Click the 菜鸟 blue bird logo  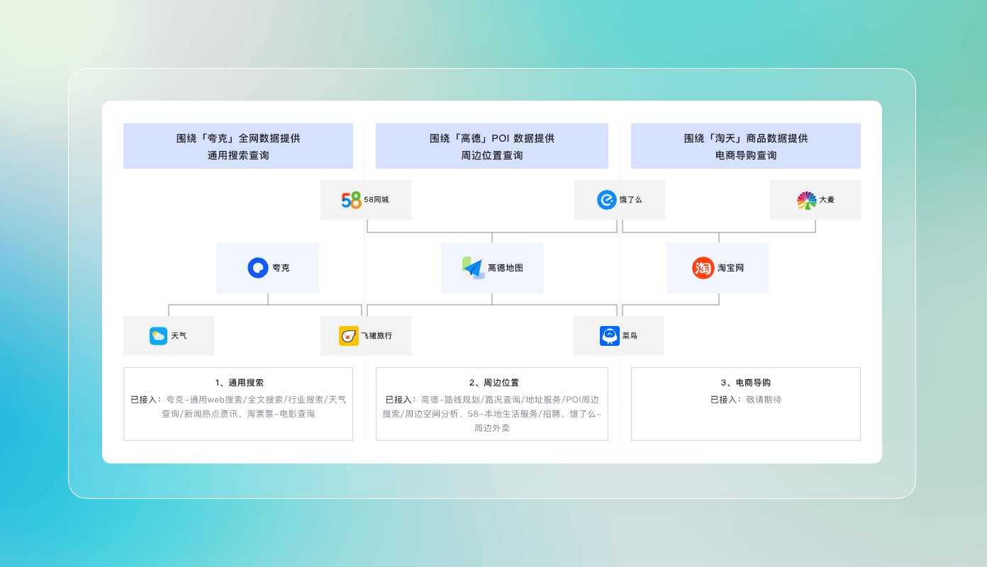coord(610,336)
